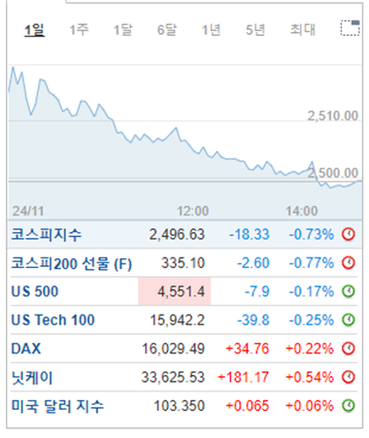Viewport: 369px width, 438px height.
Task: Click the expand chart icon beside 최대
Action: pyautogui.click(x=350, y=28)
